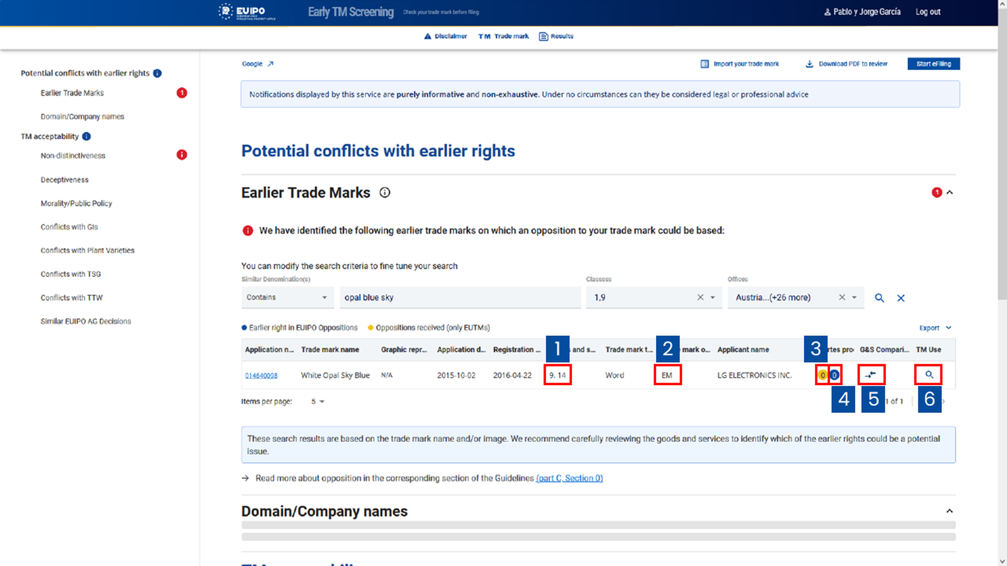Open the Classes dropdown arrow
Image resolution: width=1007 pixels, height=566 pixels.
[x=713, y=297]
